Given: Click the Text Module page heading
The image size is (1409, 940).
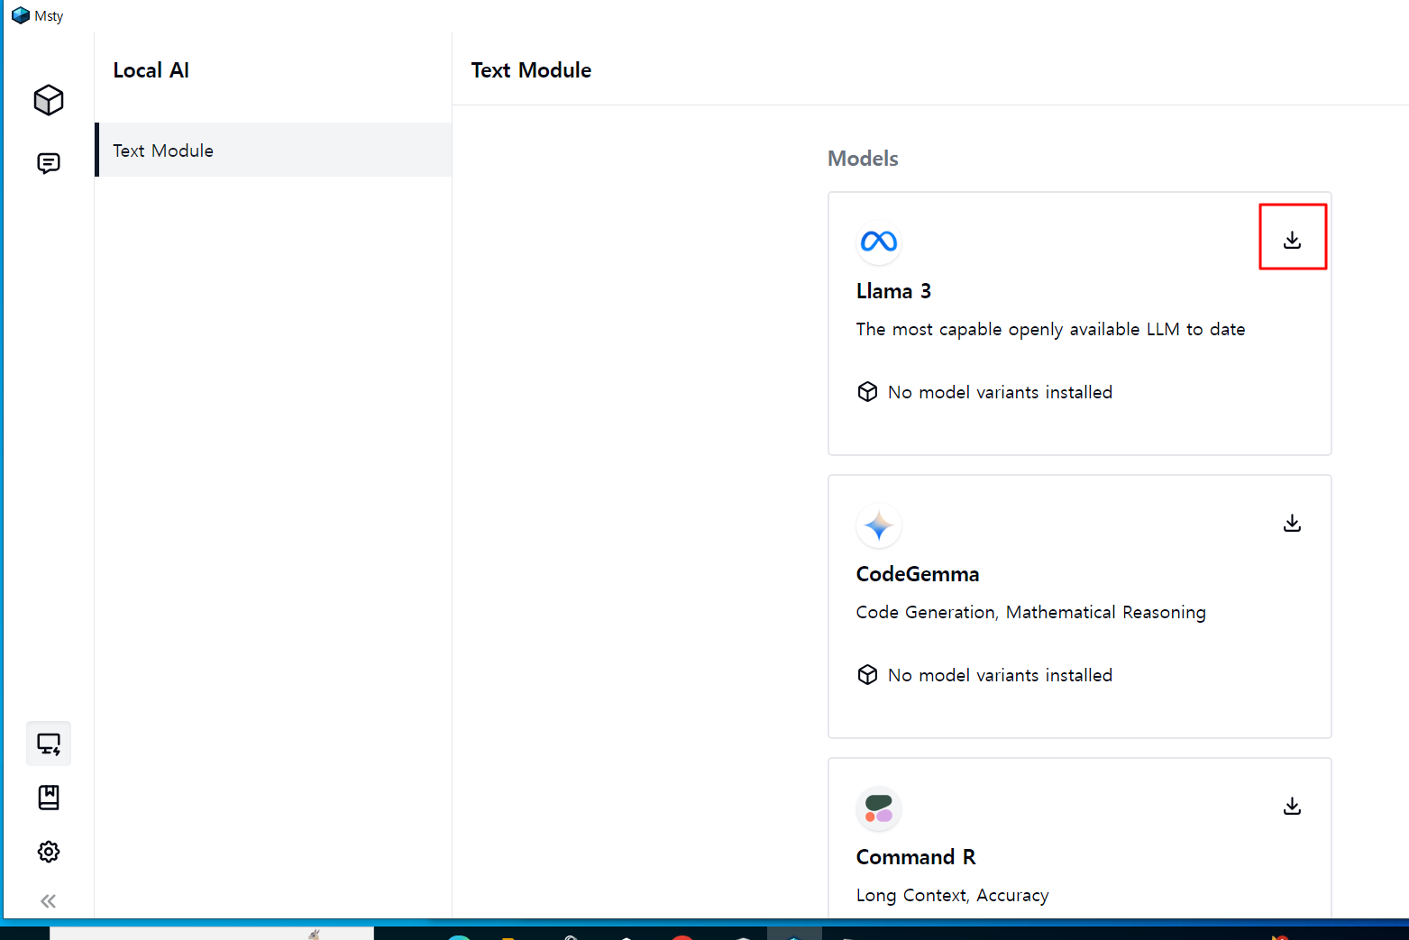Looking at the screenshot, I should pos(531,70).
